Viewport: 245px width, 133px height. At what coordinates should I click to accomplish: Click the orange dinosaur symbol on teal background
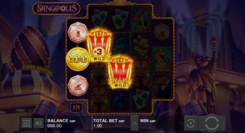click(162, 59)
